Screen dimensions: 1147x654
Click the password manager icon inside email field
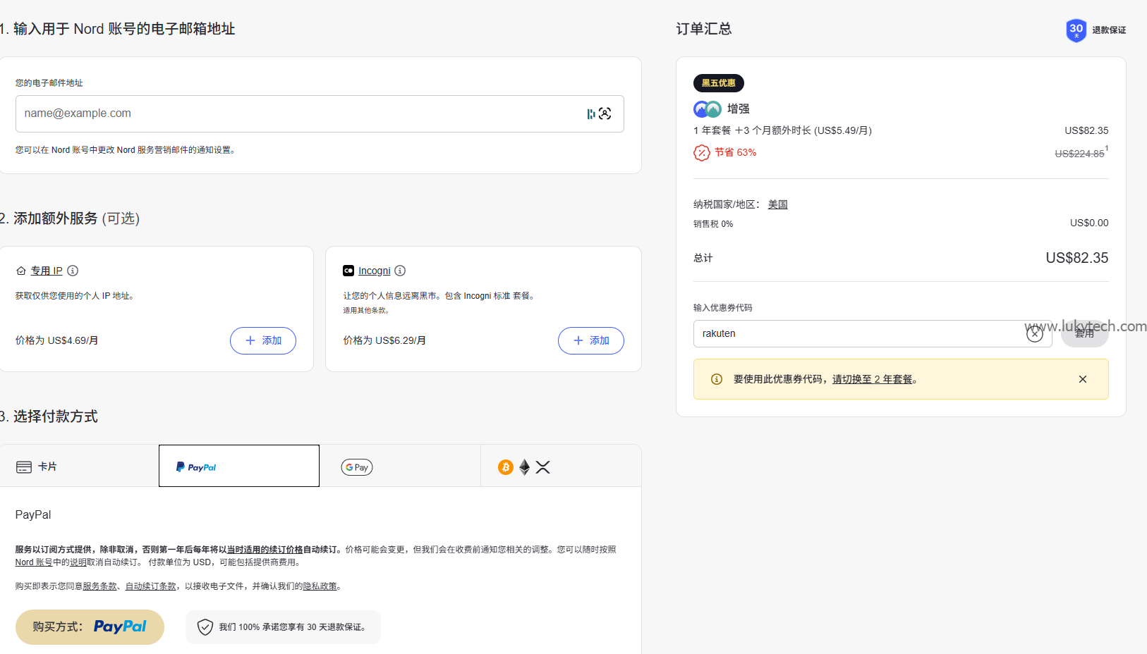pyautogui.click(x=590, y=113)
